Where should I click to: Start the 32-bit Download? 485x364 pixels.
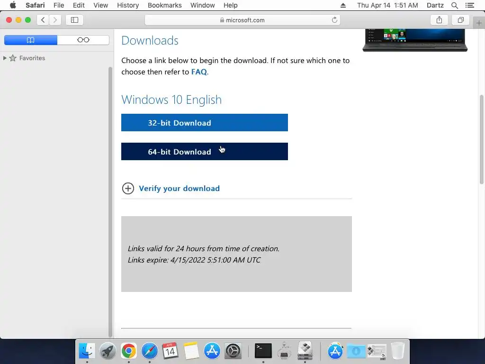click(205, 123)
